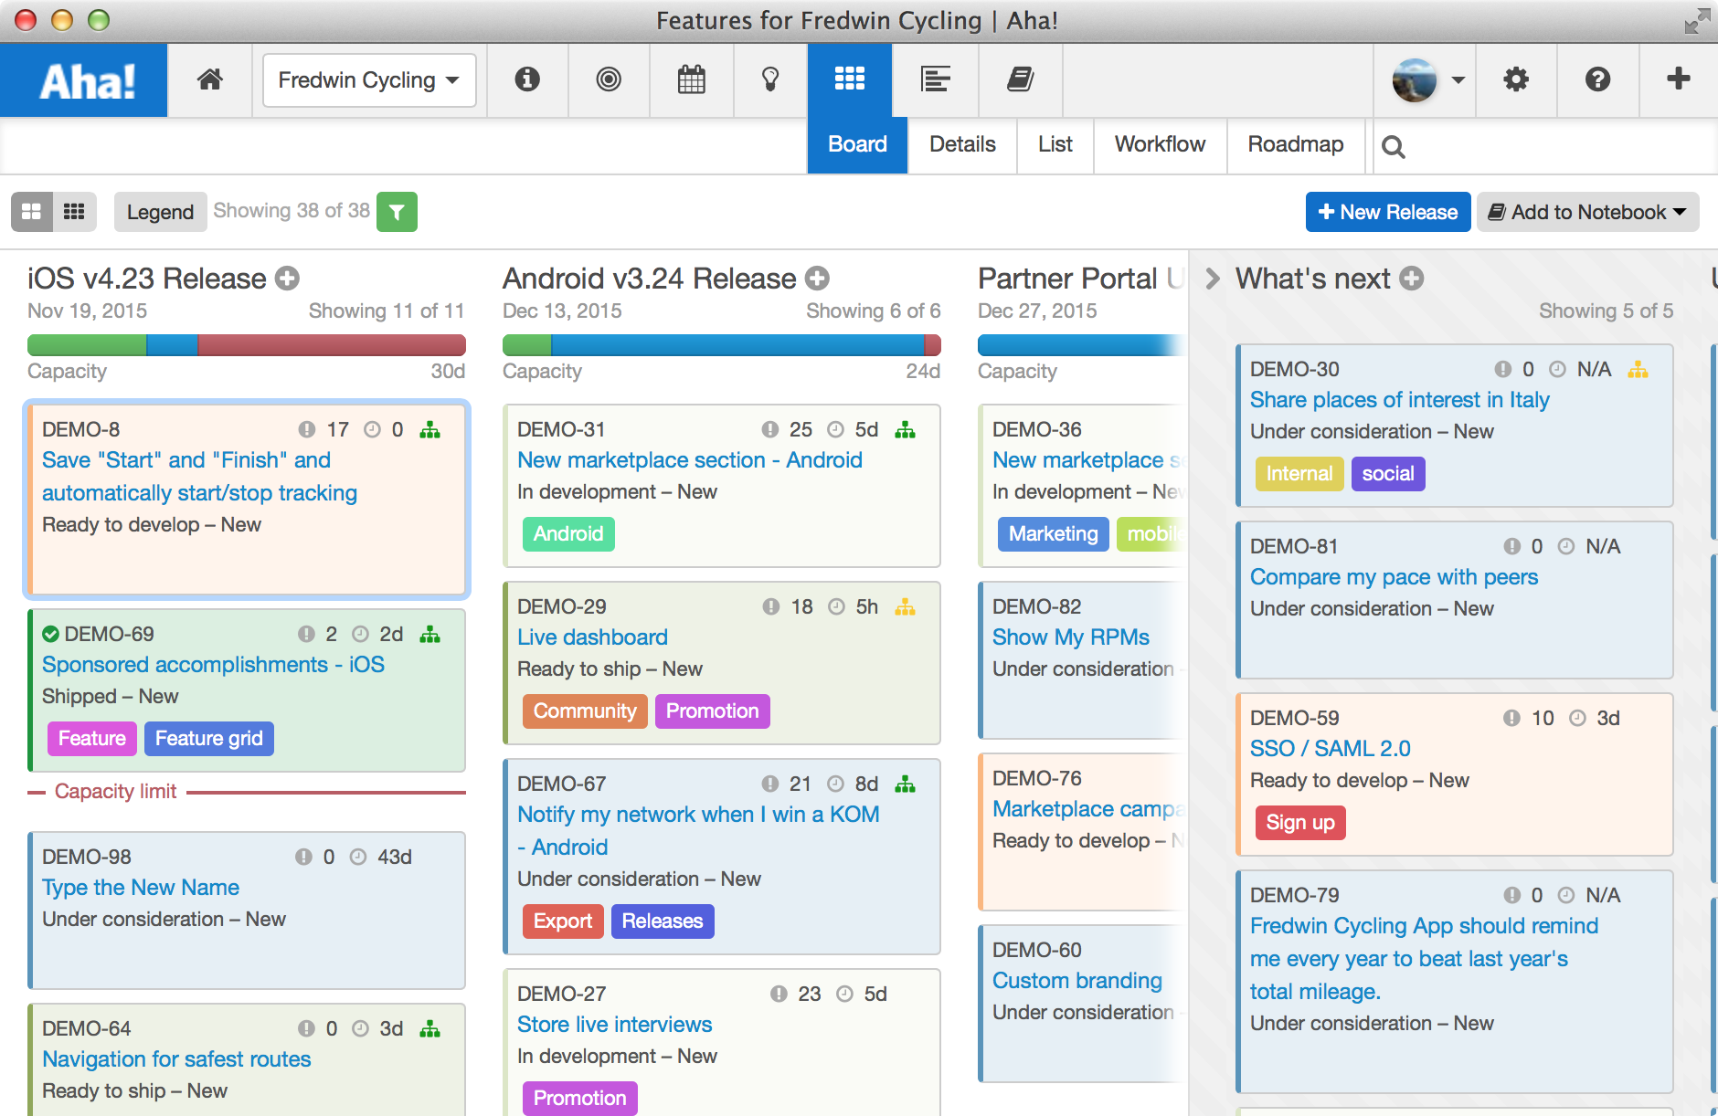Add feature to iOS v4.23 Release
The image size is (1718, 1116).
288,279
